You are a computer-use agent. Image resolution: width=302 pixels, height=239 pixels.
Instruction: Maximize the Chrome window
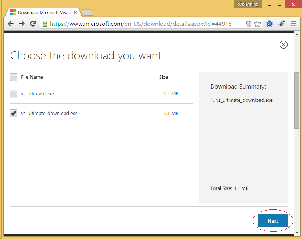(x=280, y=4)
